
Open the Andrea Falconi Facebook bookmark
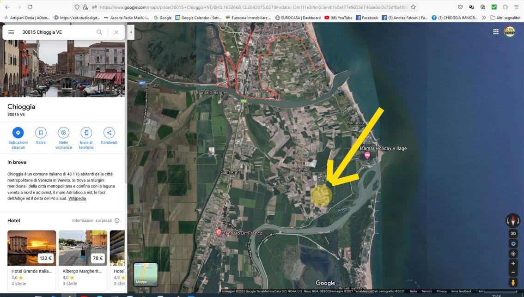[x=405, y=18]
